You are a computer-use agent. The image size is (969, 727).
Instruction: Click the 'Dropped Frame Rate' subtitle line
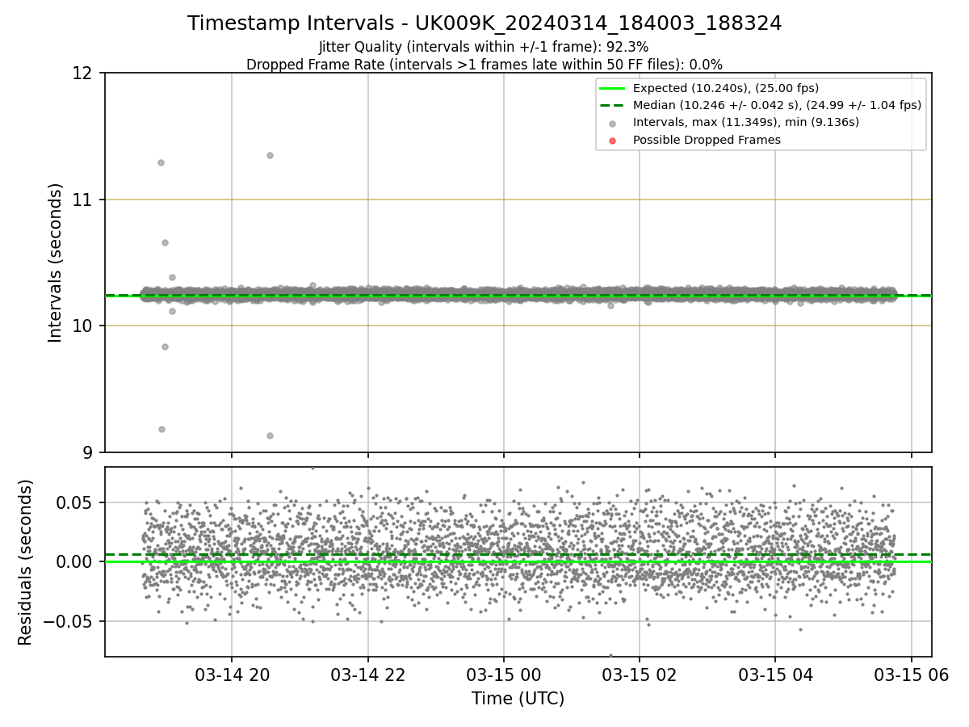point(484,65)
